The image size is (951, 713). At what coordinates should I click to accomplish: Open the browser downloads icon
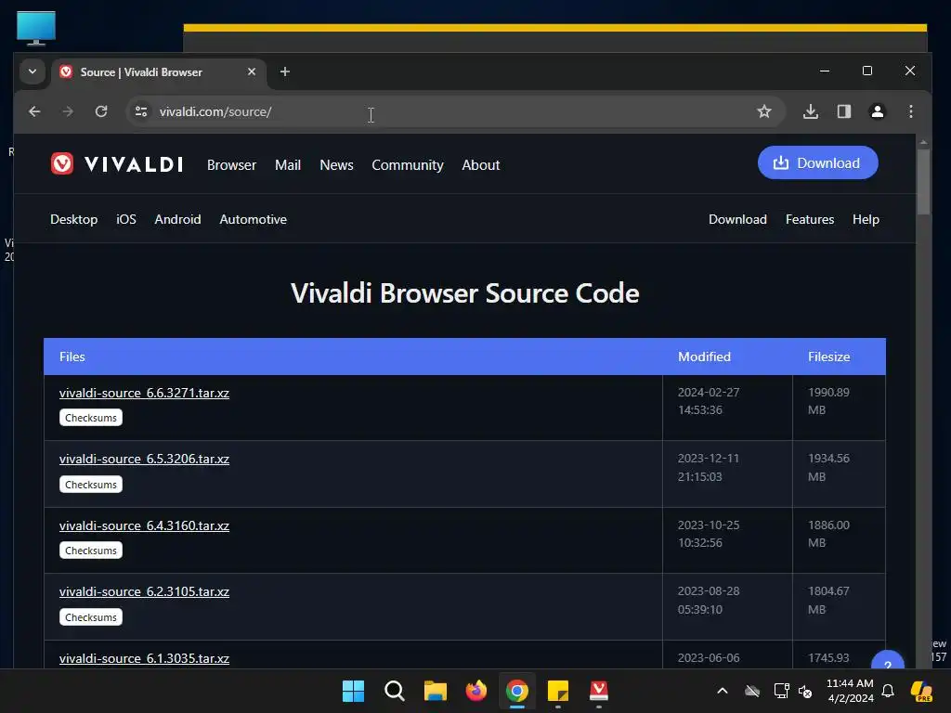(810, 111)
